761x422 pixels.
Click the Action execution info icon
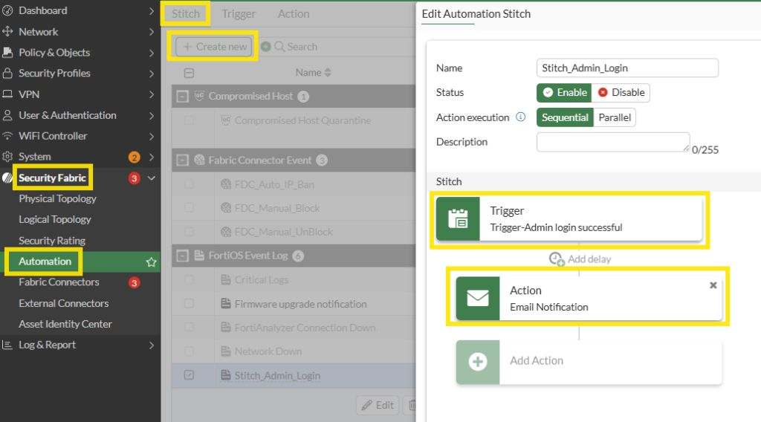(x=521, y=117)
